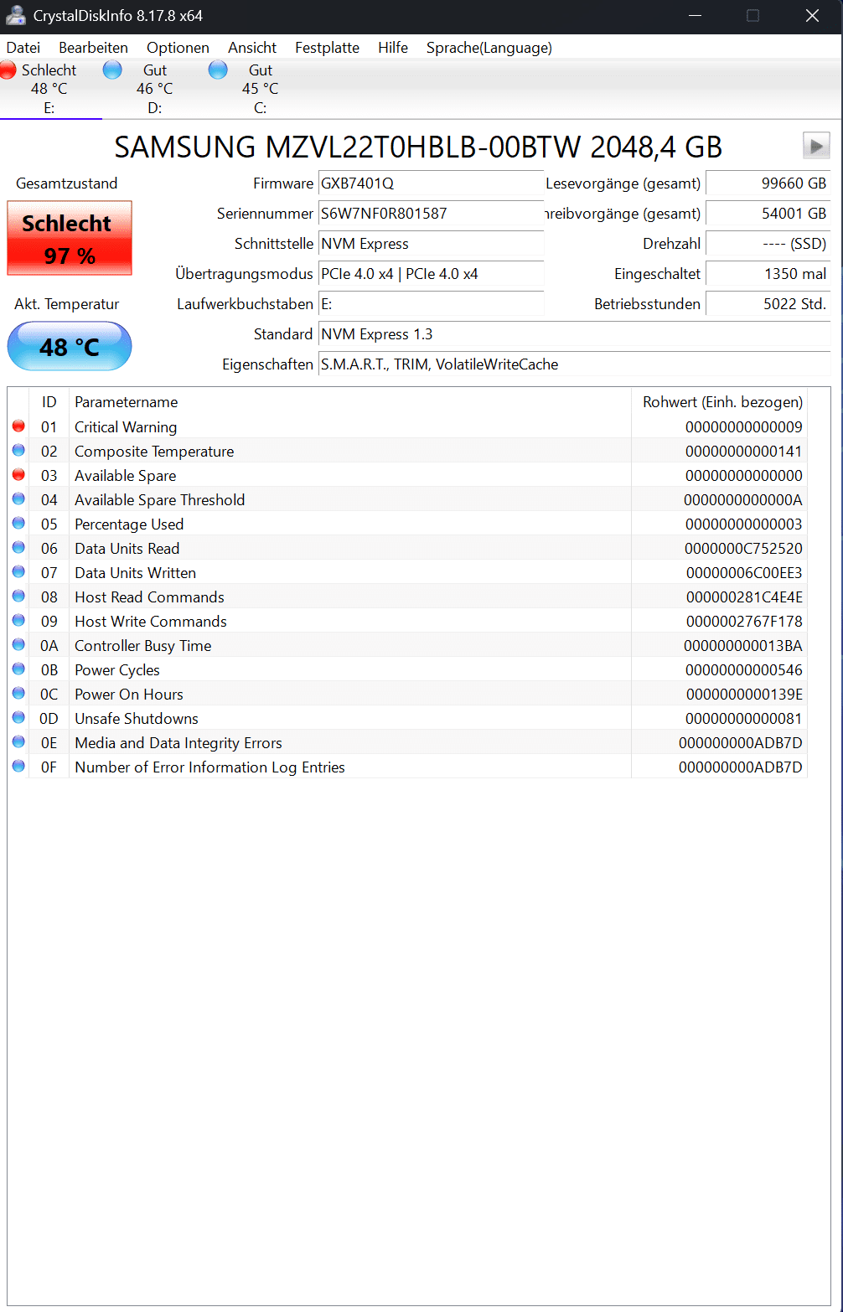Click the status dot for Percentage Used
Image resolution: width=843 pixels, height=1312 pixels.
tap(18, 523)
